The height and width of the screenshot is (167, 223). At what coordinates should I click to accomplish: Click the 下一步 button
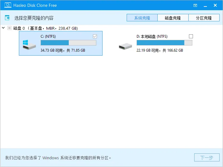tap(207, 158)
